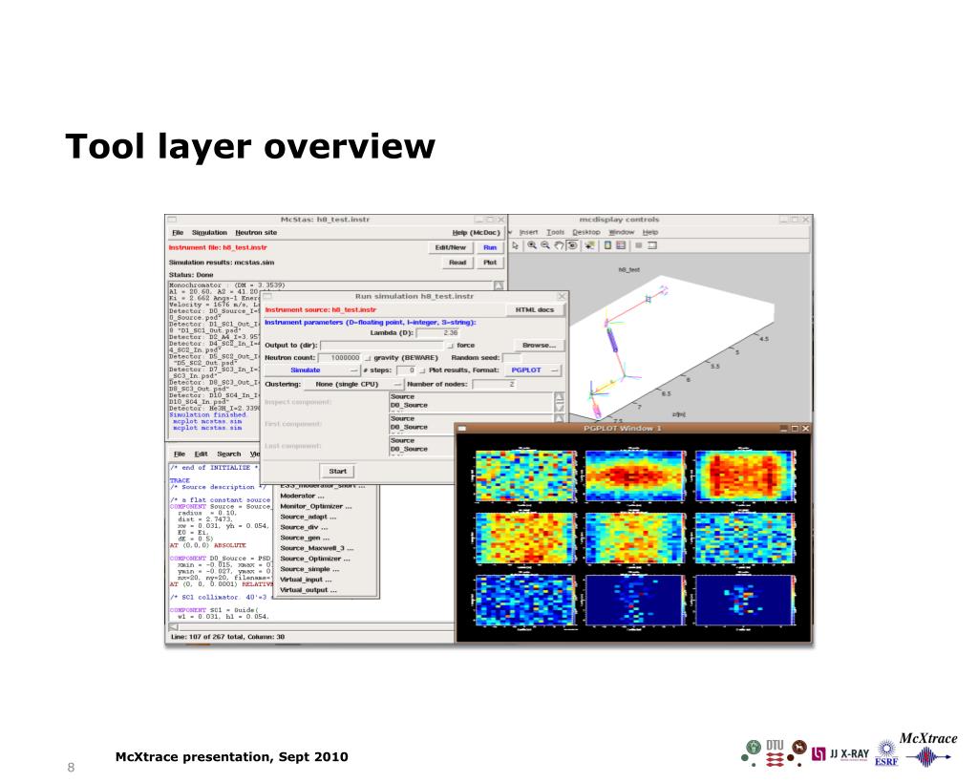Click the Random seed field
The height and width of the screenshot is (782, 978).
(x=512, y=358)
